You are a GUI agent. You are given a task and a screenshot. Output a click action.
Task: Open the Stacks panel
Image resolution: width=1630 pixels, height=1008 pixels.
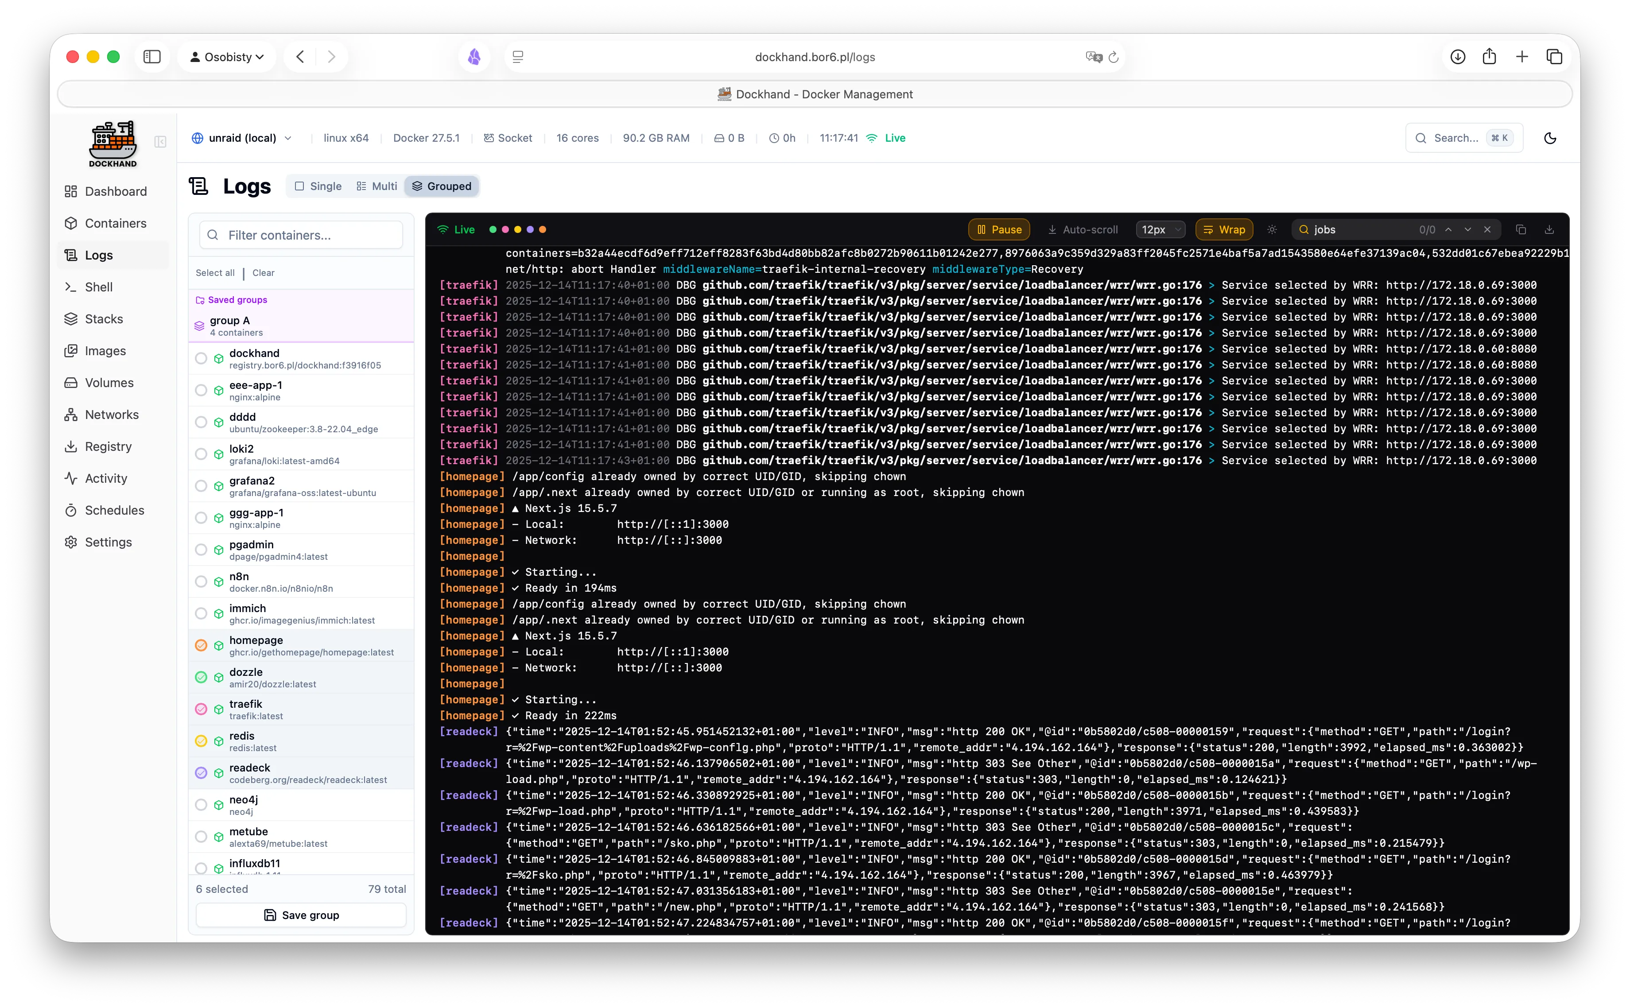pyautogui.click(x=103, y=319)
